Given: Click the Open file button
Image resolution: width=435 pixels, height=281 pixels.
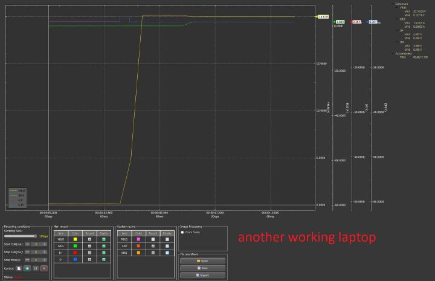Looking at the screenshot, I should click(202, 260).
